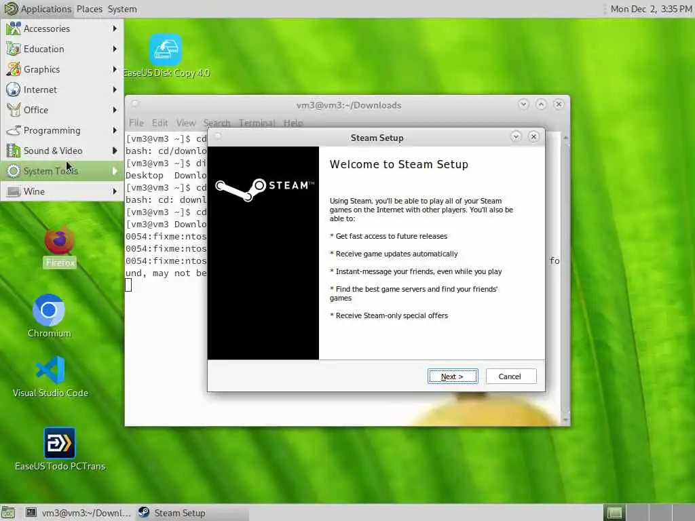Image resolution: width=695 pixels, height=521 pixels.
Task: Expand the Accessories submenu arrow
Action: click(x=115, y=28)
